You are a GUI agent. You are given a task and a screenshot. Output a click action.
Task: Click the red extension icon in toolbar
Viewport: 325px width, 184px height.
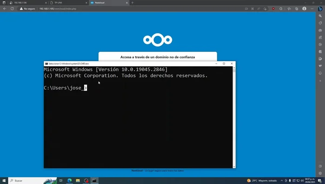(x=273, y=9)
